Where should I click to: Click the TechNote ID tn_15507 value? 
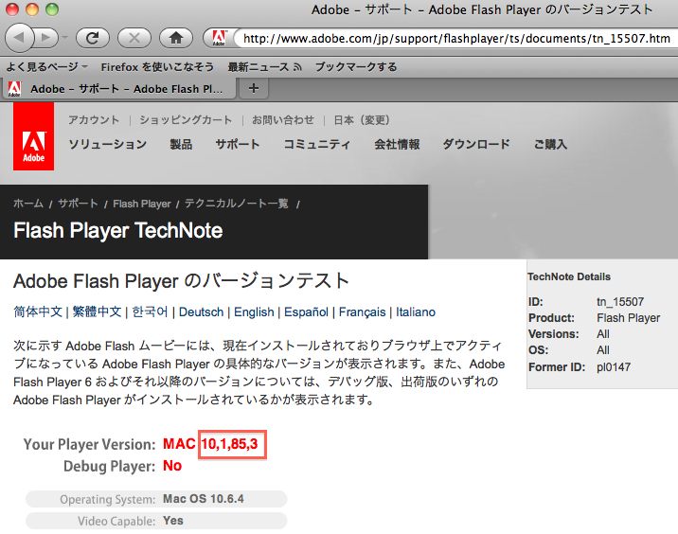tap(620, 301)
